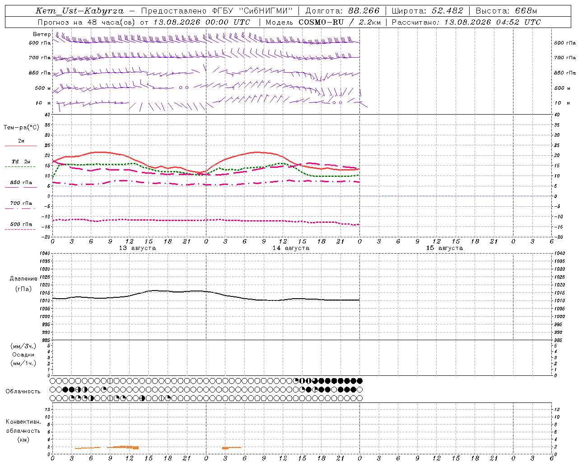
Task: Click the orange convective bar on 14 августа
Action: pos(232,448)
